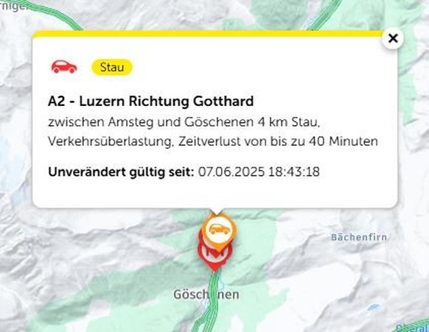Click the green highway below the red marker
The image size is (429, 332).
[x=214, y=289]
